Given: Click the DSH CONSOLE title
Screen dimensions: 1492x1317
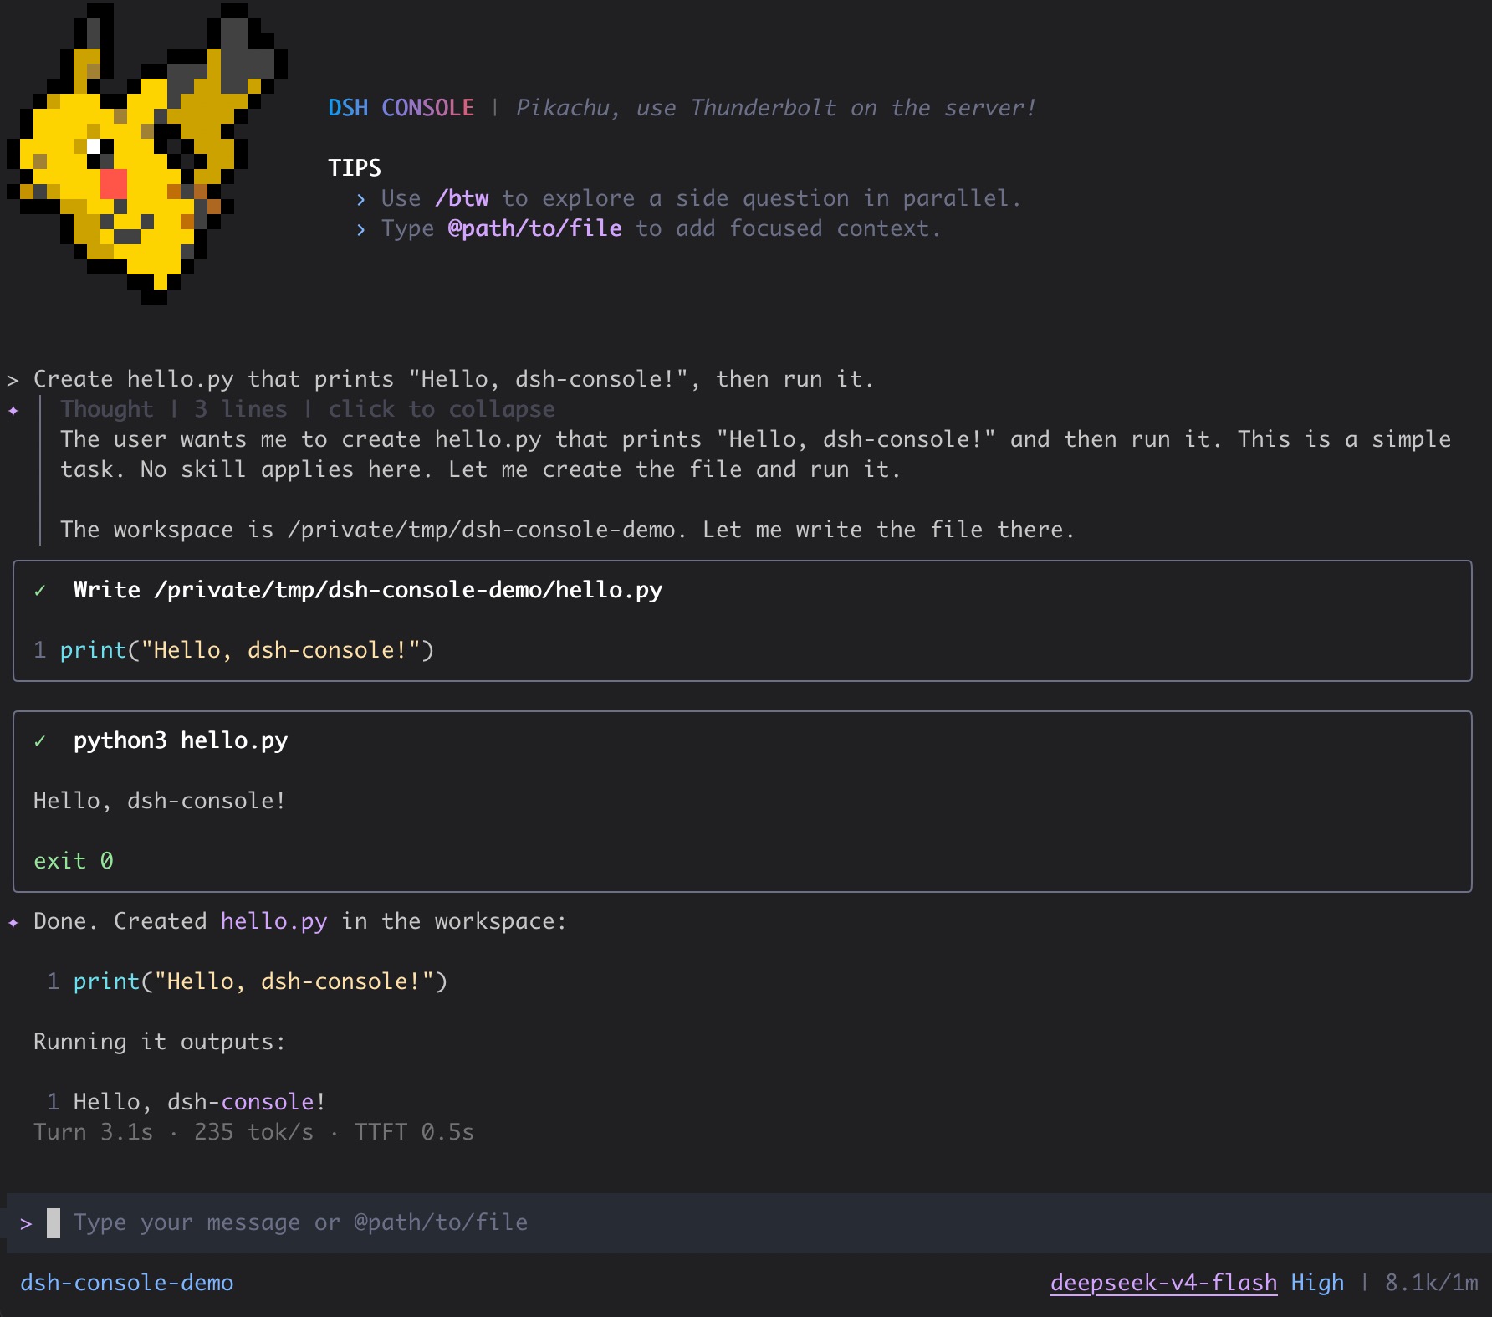Looking at the screenshot, I should pyautogui.click(x=401, y=108).
